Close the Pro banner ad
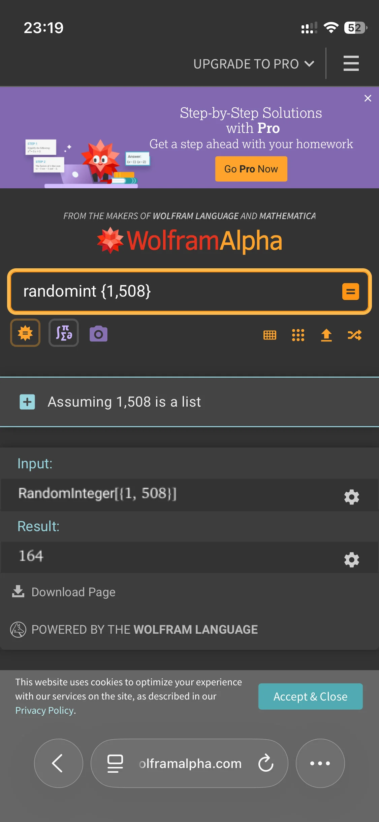Image resolution: width=379 pixels, height=822 pixels. point(368,98)
